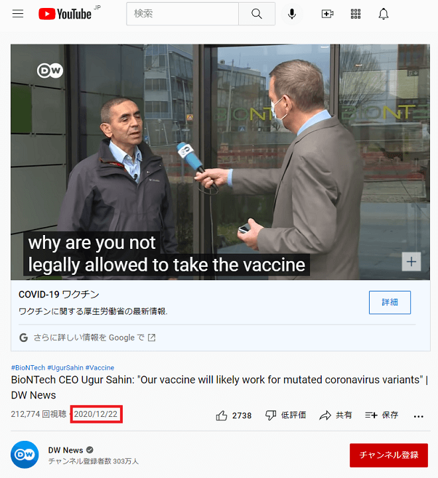Open the three-dot more actions menu
Viewport: 438px width, 478px height.
419,416
